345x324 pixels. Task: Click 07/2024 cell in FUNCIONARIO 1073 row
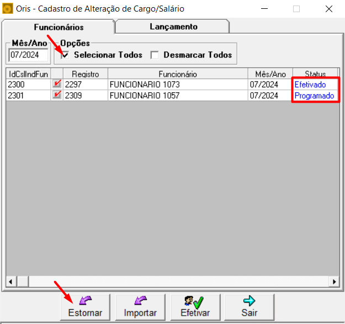270,84
